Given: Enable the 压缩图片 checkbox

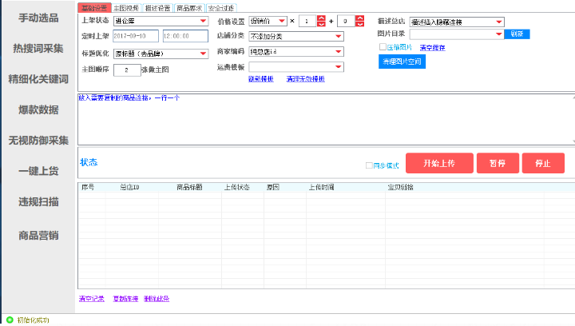Looking at the screenshot, I should (x=383, y=48).
